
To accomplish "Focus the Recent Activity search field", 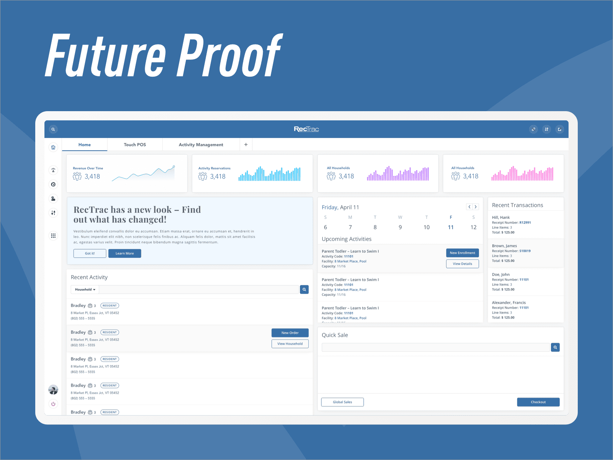I will 199,289.
